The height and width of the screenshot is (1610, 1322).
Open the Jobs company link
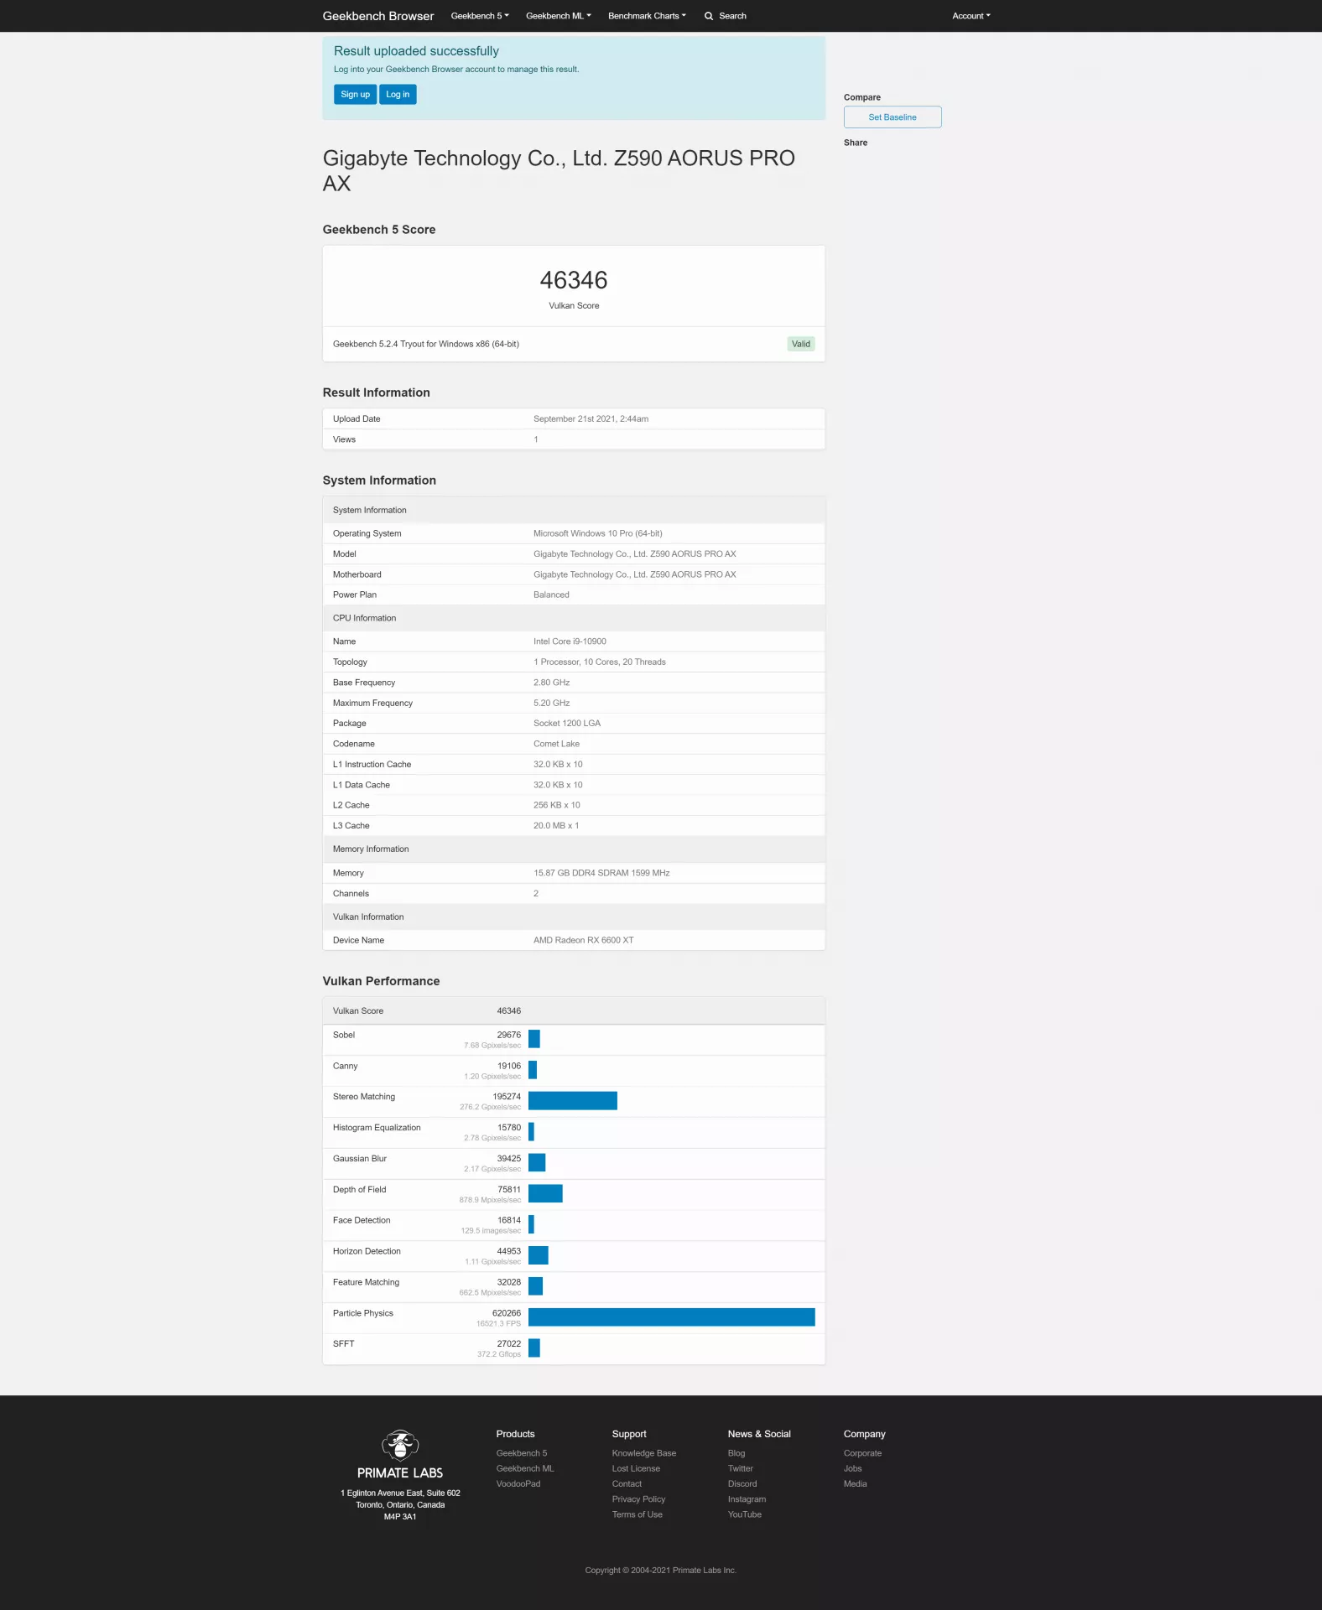point(853,1468)
